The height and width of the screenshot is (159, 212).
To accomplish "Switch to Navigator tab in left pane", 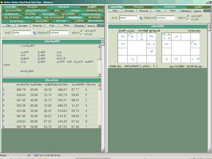I will (x=23, y=25).
